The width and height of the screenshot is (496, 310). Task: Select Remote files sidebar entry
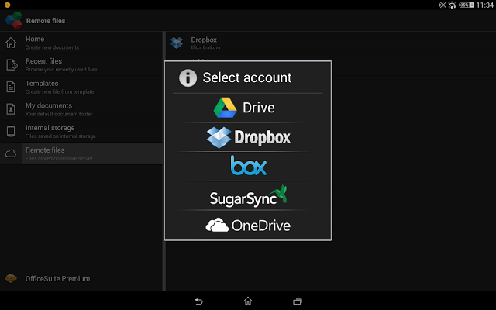pos(81,153)
